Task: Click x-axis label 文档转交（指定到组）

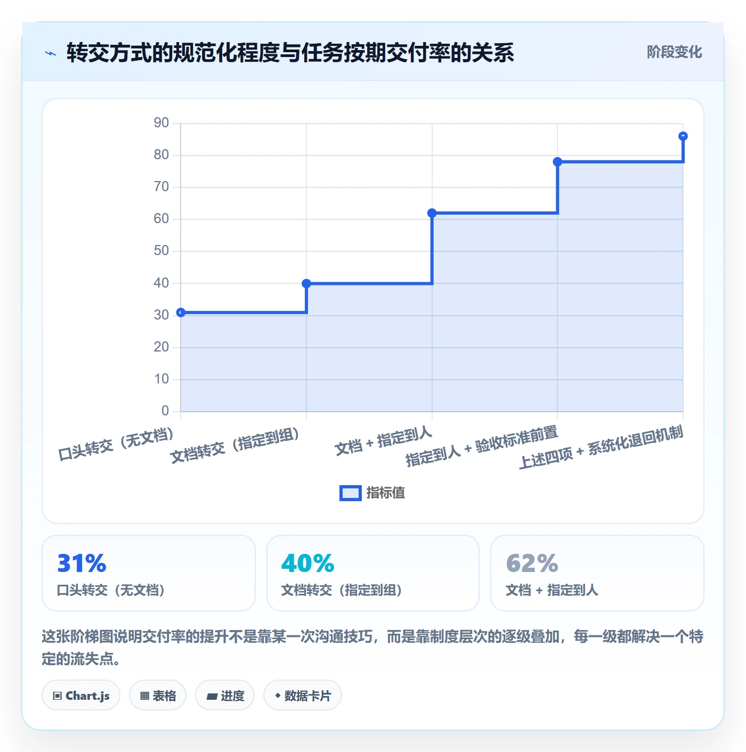Action: (x=235, y=445)
